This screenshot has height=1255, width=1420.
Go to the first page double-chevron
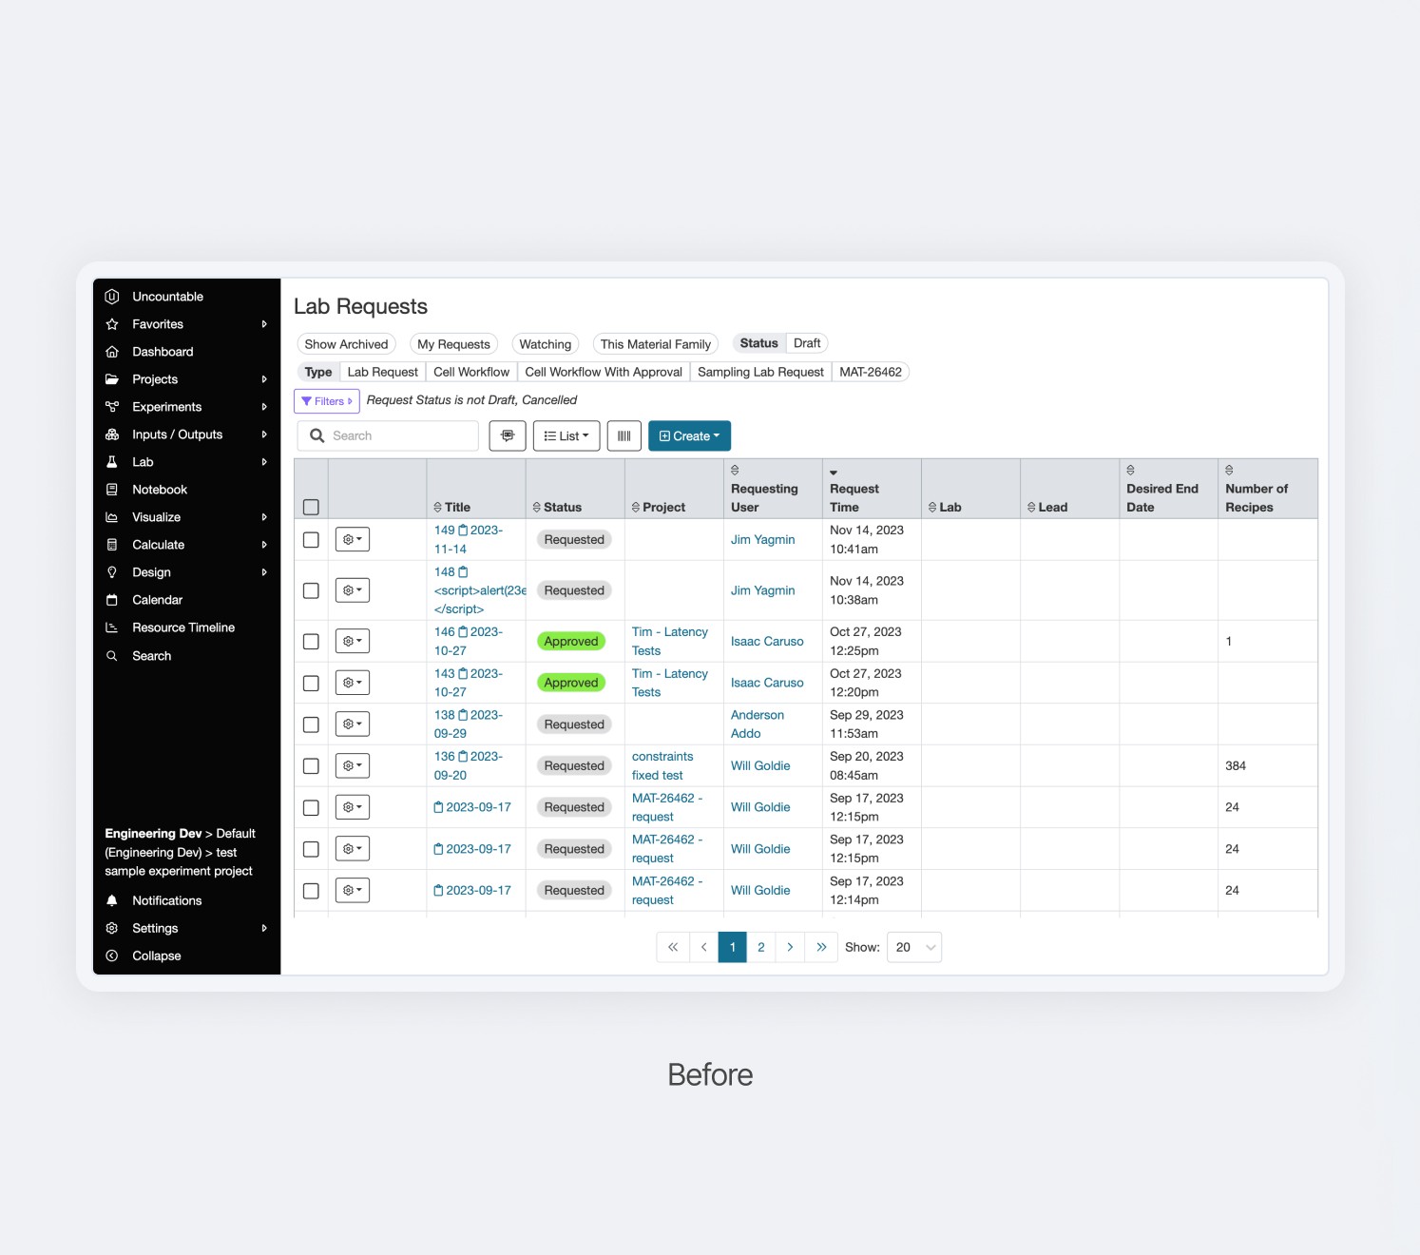coord(673,947)
